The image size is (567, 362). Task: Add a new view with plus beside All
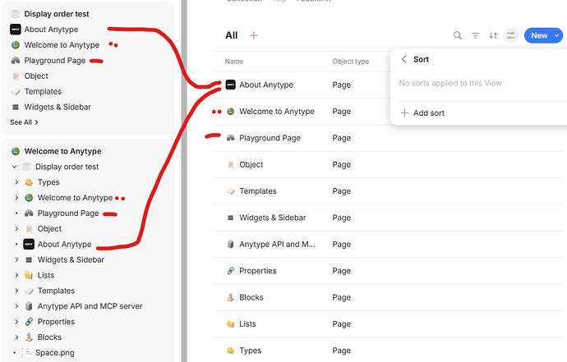point(254,35)
